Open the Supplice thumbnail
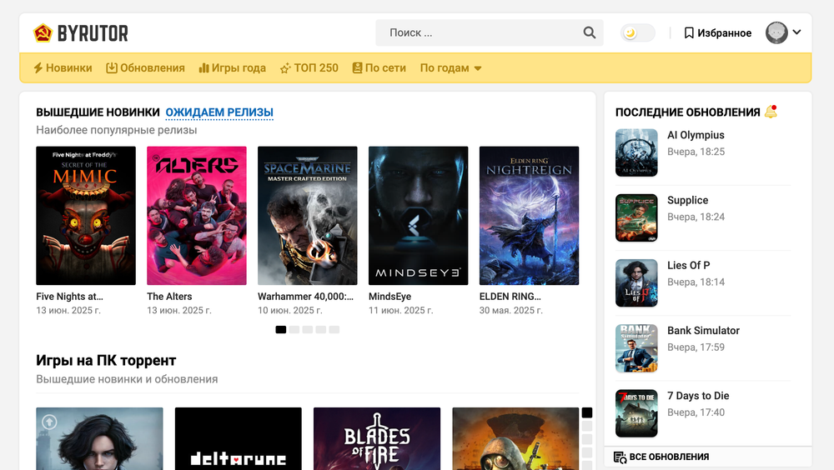This screenshot has height=470, width=834. (636, 218)
